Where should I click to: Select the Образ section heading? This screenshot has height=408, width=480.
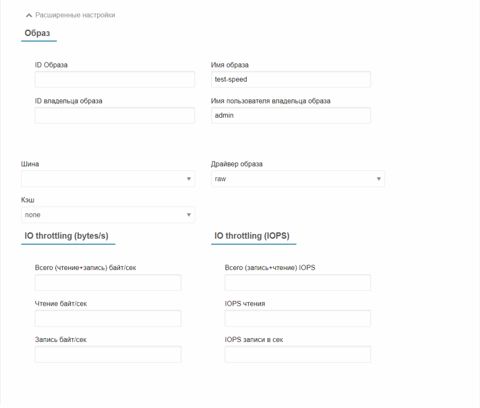(37, 33)
